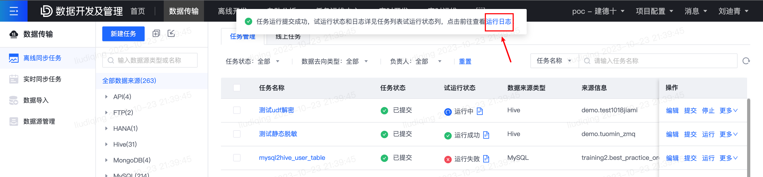
Task: Collapse the hamburger navigation menu icon
Action: 14,11
